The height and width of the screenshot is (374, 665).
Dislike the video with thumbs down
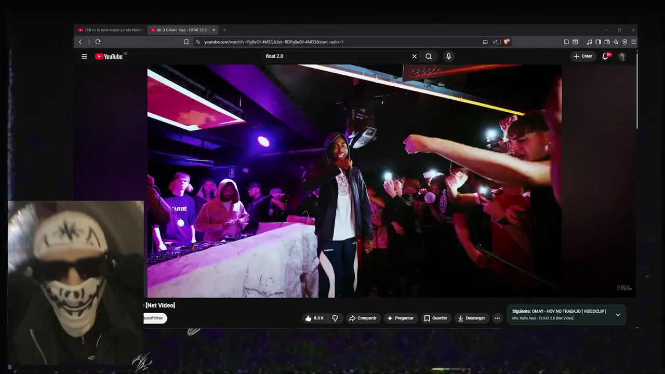point(335,318)
